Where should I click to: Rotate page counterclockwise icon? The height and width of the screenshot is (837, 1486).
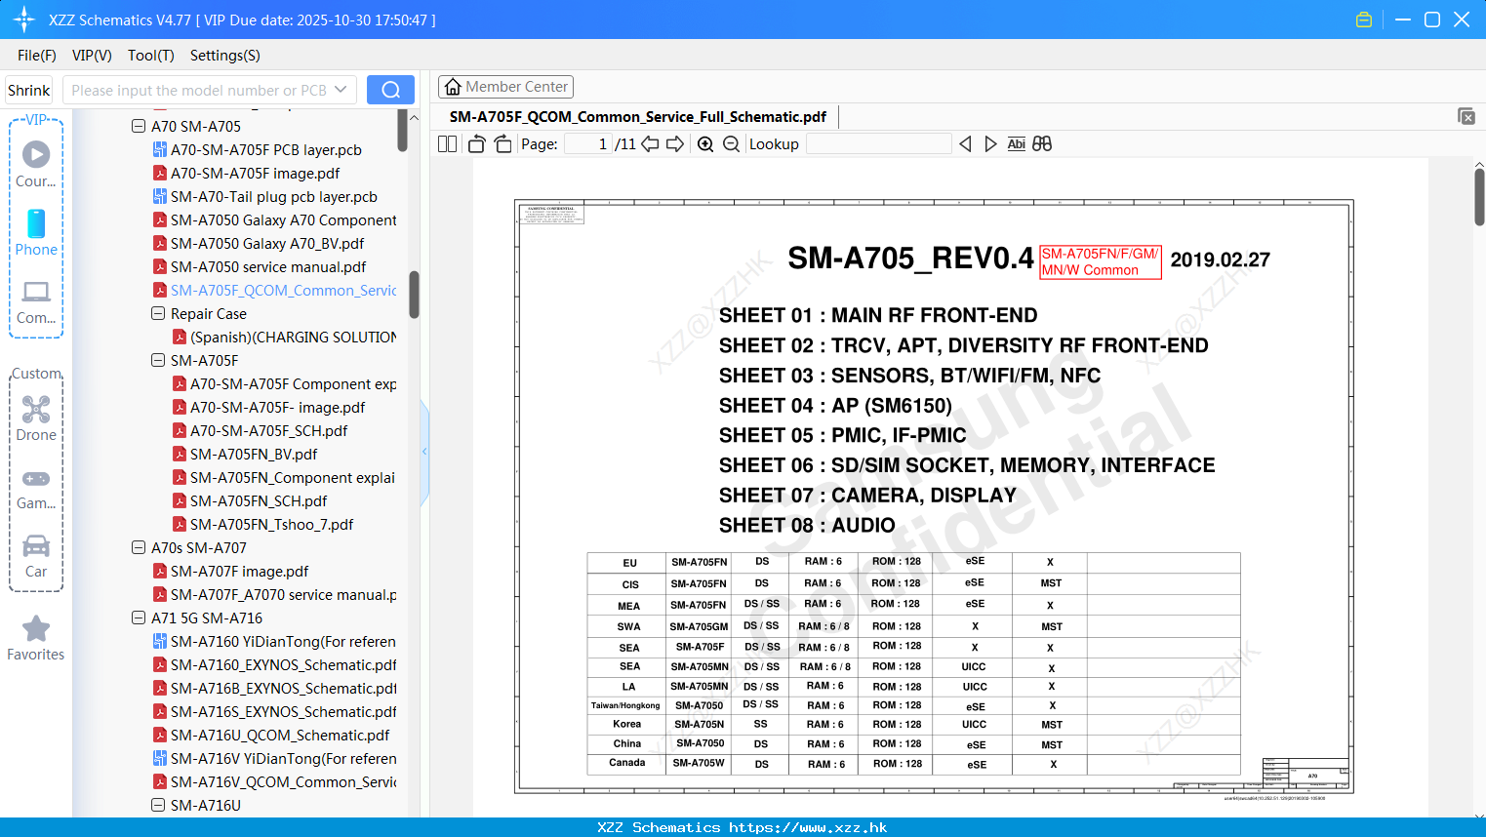pyautogui.click(x=476, y=144)
